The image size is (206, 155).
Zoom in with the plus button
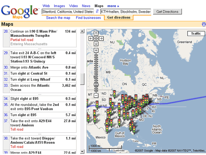(96, 50)
